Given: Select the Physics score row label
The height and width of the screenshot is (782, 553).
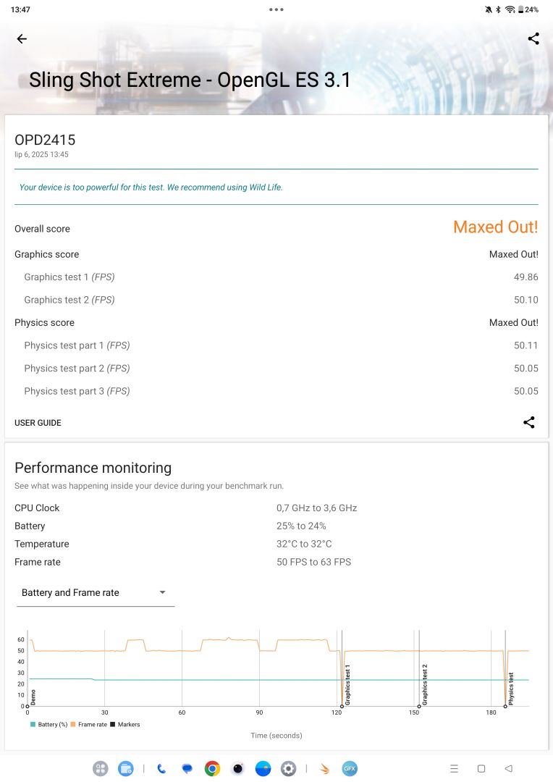Looking at the screenshot, I should (44, 323).
